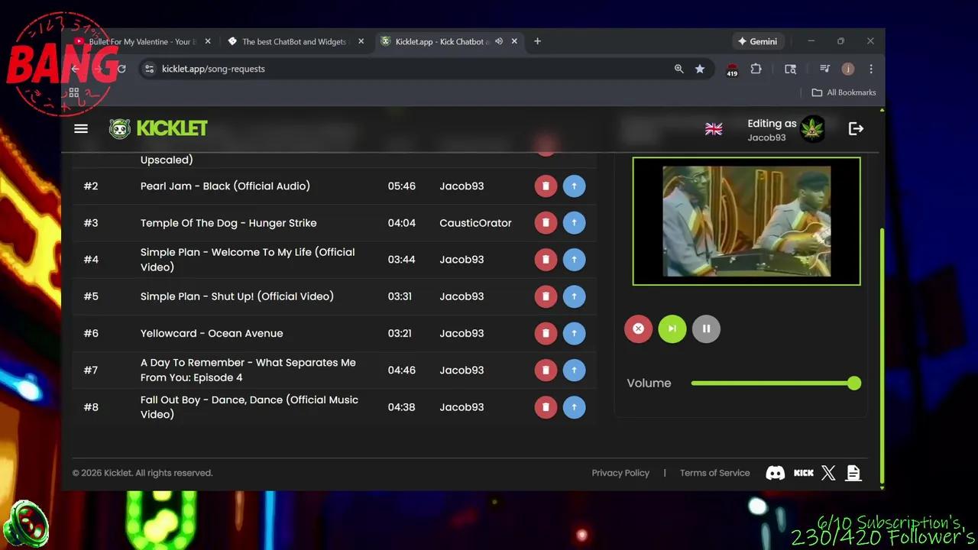Open the Kick footer link
978x550 pixels.
point(804,473)
